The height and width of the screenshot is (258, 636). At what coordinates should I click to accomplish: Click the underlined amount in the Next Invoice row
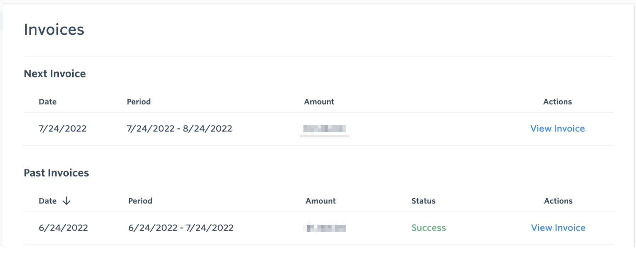click(324, 129)
